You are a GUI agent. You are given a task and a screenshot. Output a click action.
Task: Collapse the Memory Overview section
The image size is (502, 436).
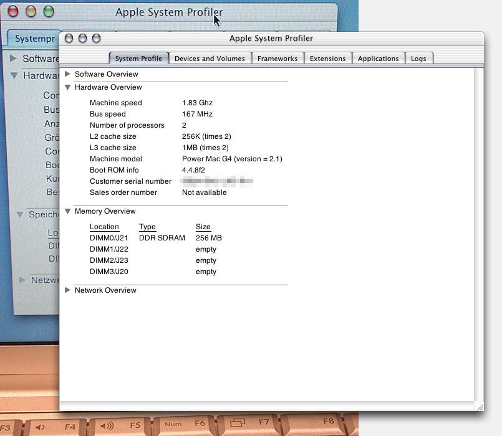pyautogui.click(x=67, y=211)
